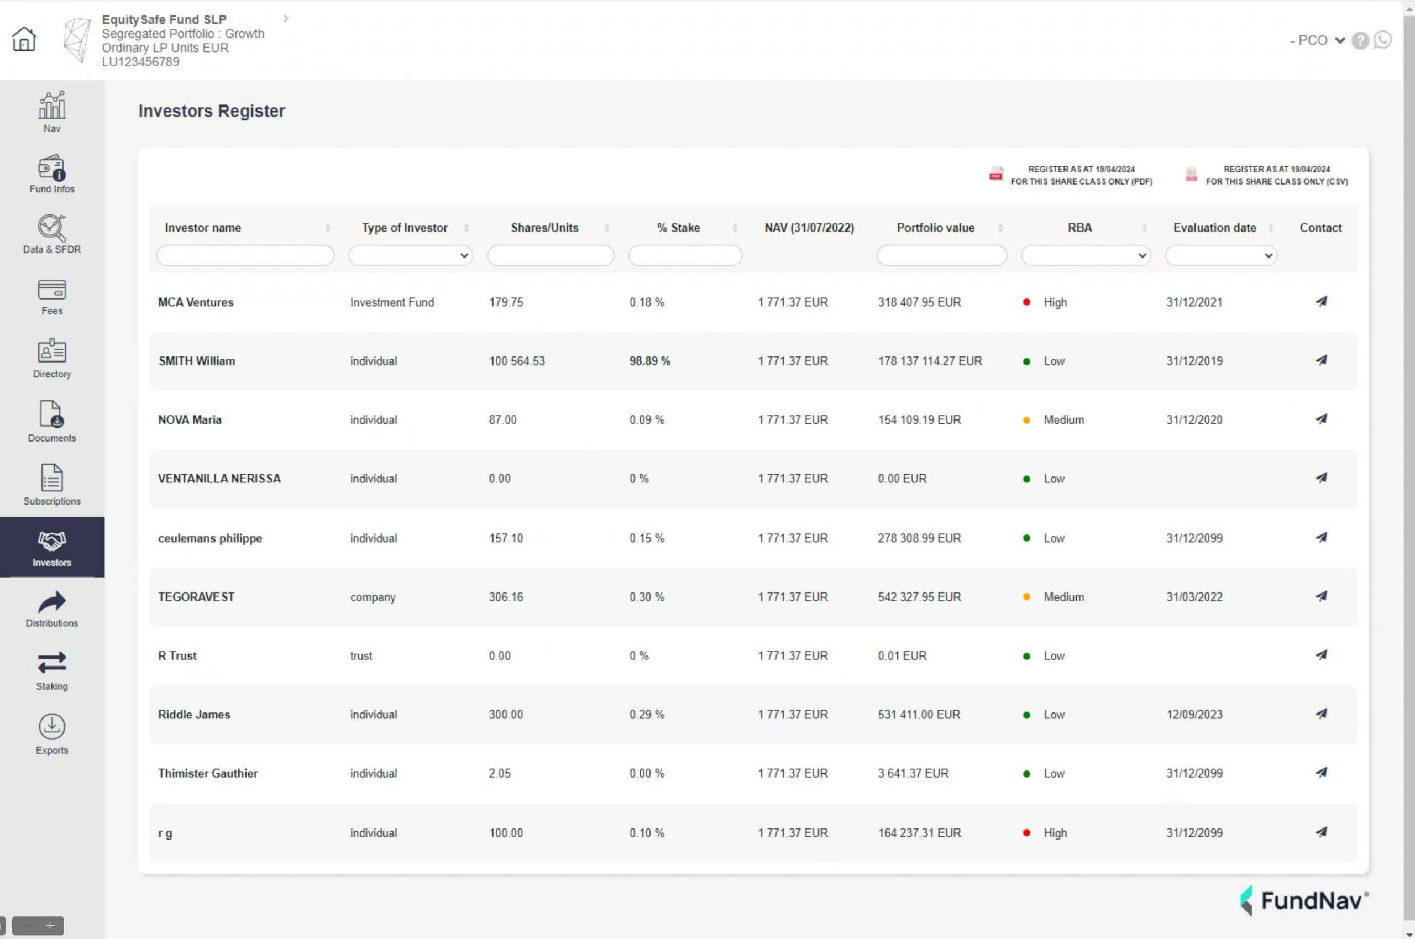Sort by Type of Investor column
The width and height of the screenshot is (1415, 939).
(x=467, y=228)
